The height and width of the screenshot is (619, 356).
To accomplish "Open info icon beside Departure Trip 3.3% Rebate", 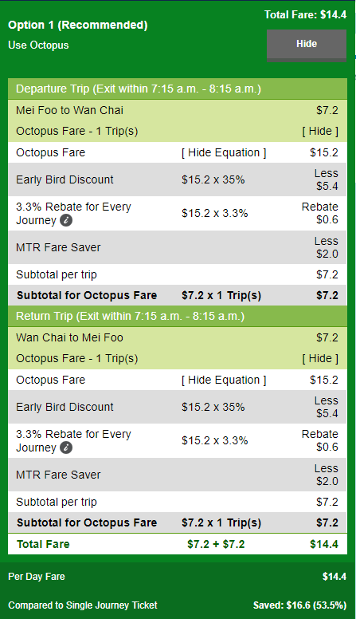I will click(66, 221).
